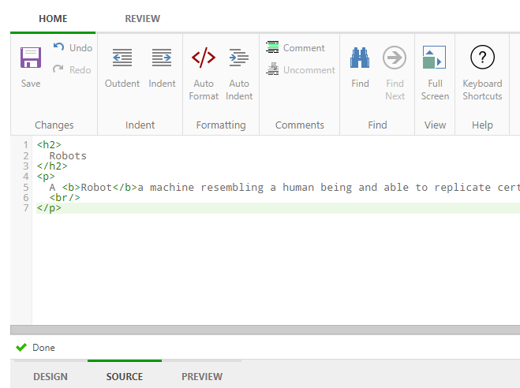
Task: Click the Save floppy disk icon
Action: coord(31,58)
